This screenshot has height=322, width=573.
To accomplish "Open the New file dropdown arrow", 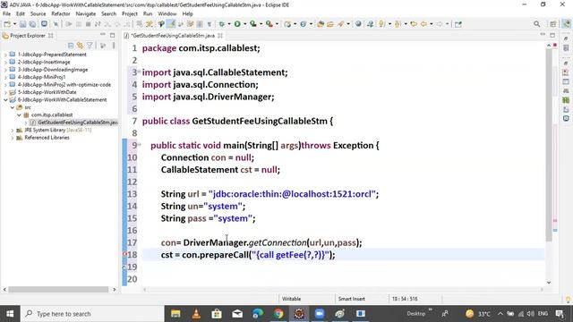I will coord(14,24).
